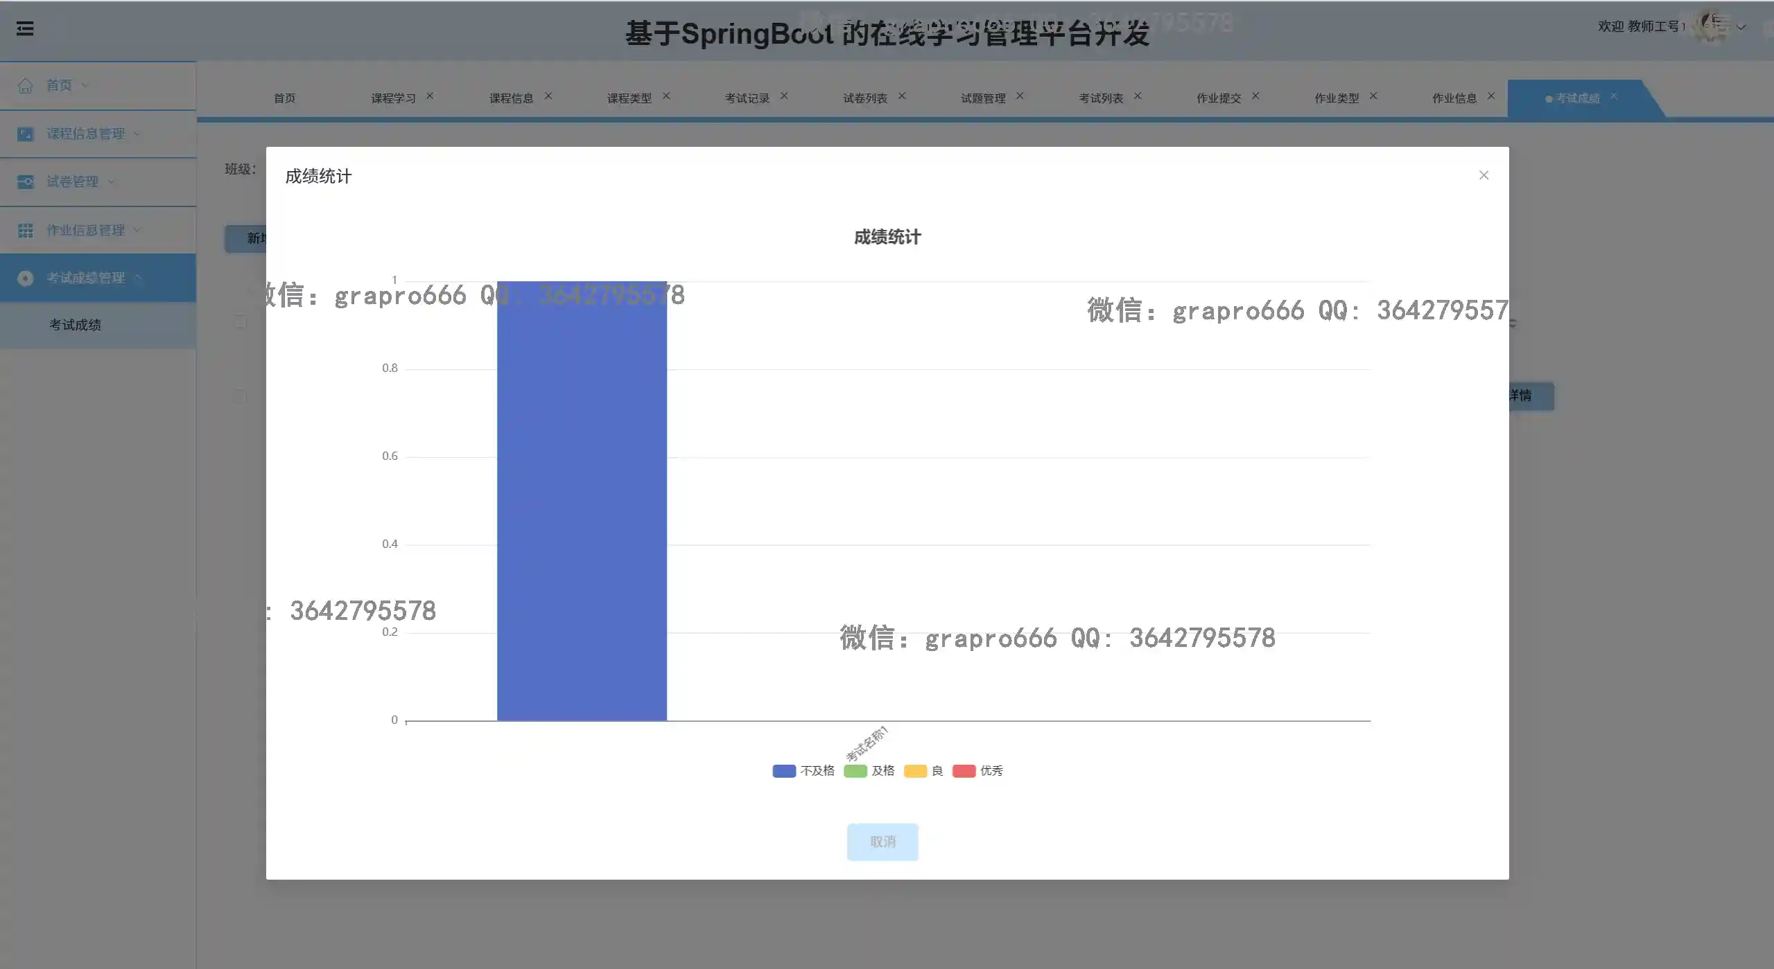
Task: Open 考试成绩 submenu item
Action: 75,325
